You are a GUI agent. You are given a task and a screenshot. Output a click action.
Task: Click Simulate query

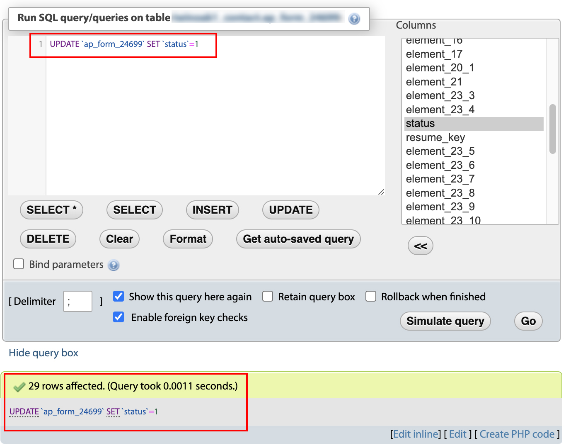(445, 321)
